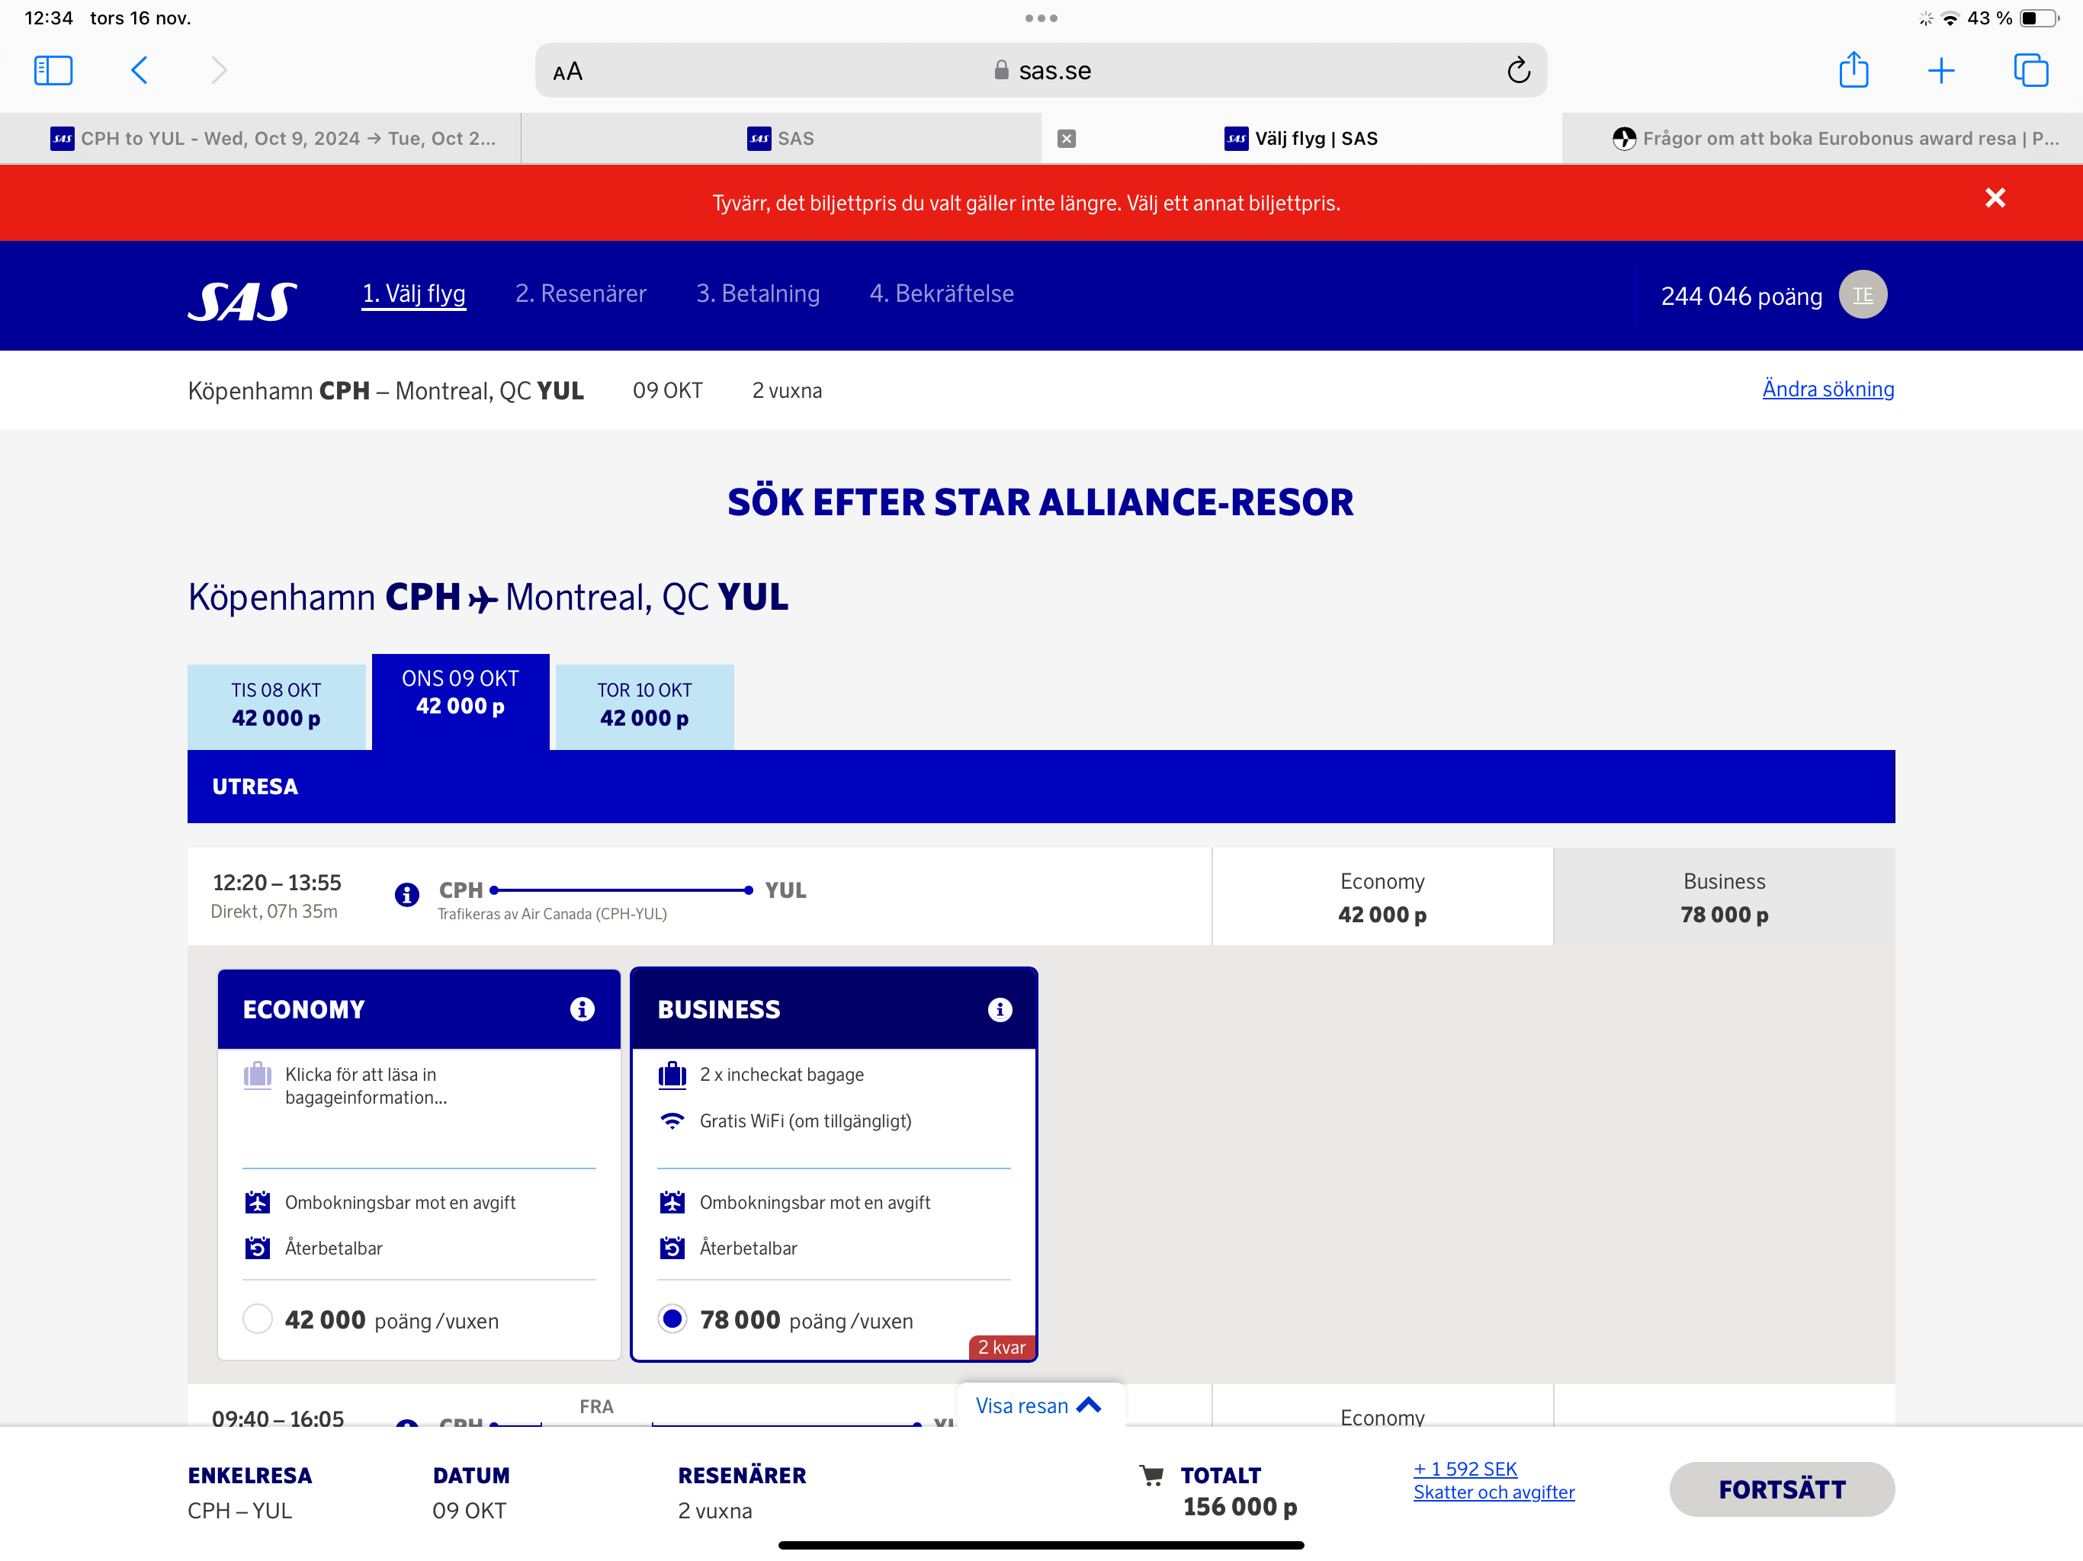Viewport: 2083px width, 1561px height.
Task: Open the Safari share sheet icon
Action: [x=1854, y=71]
